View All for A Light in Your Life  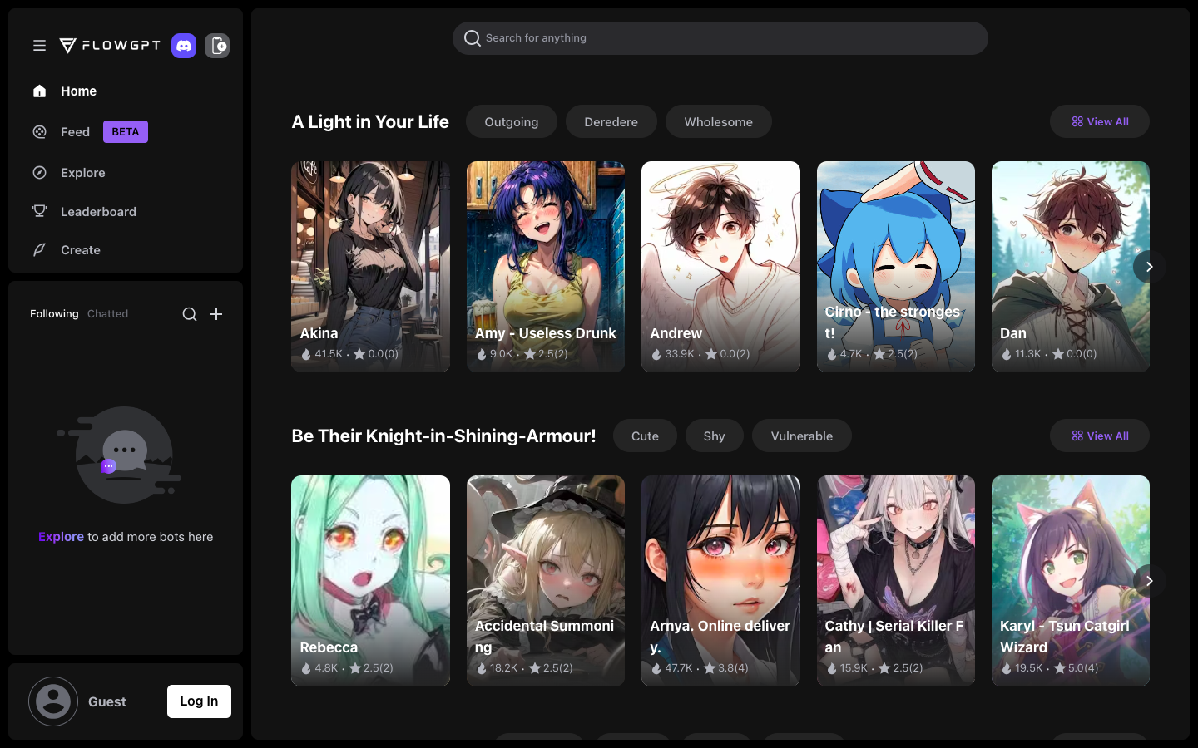click(x=1100, y=121)
